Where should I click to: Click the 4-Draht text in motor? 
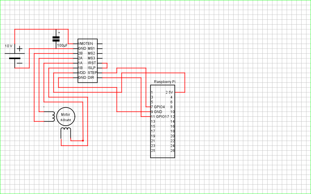click(66, 120)
